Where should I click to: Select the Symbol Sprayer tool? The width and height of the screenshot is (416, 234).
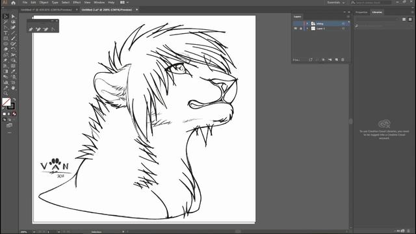pyautogui.click(x=13, y=77)
